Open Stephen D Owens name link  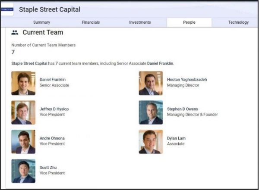[x=183, y=109]
